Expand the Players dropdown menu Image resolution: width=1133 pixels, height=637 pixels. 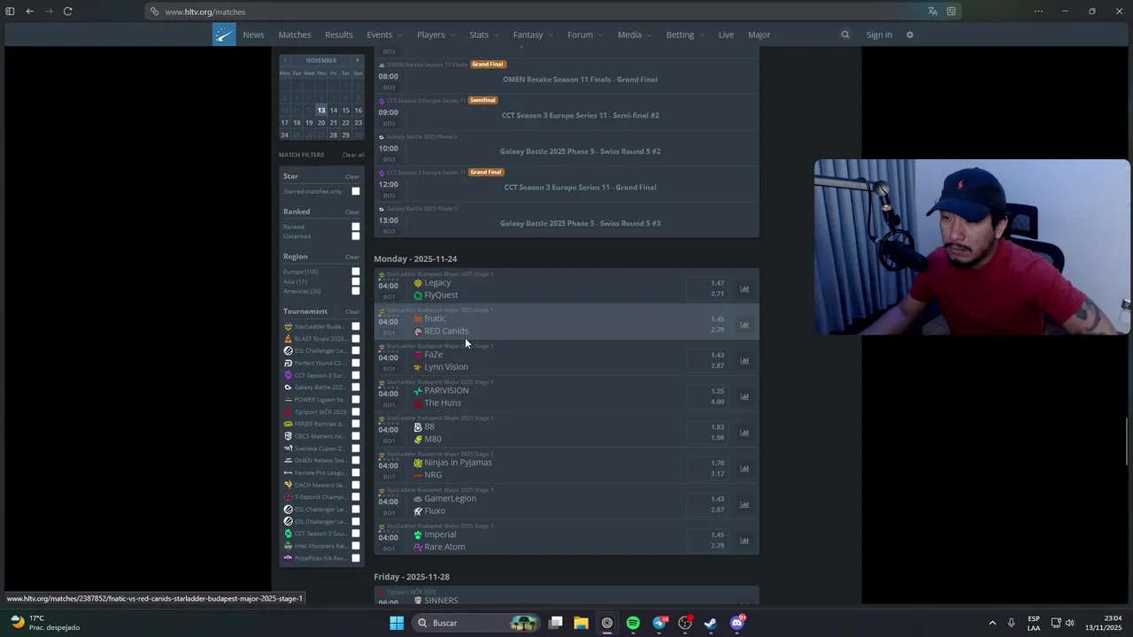435,35
